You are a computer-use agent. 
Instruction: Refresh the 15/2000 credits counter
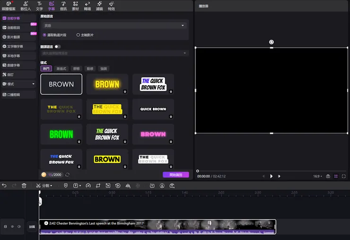point(67,175)
